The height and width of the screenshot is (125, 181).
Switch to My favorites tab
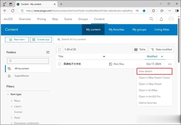(x=117, y=29)
